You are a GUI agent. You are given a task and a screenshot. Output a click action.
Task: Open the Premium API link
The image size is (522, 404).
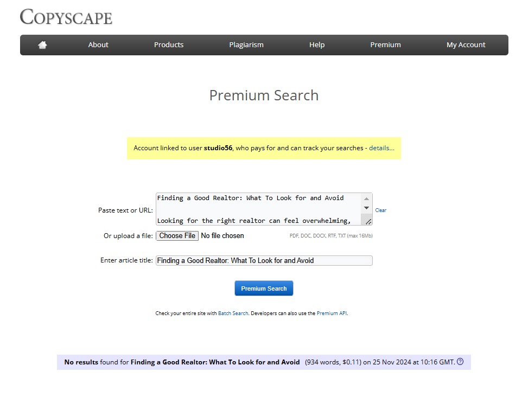pyautogui.click(x=332, y=313)
